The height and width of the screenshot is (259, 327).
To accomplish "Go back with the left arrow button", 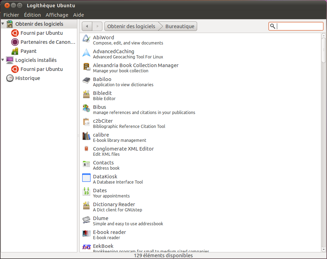I will click(x=87, y=26).
